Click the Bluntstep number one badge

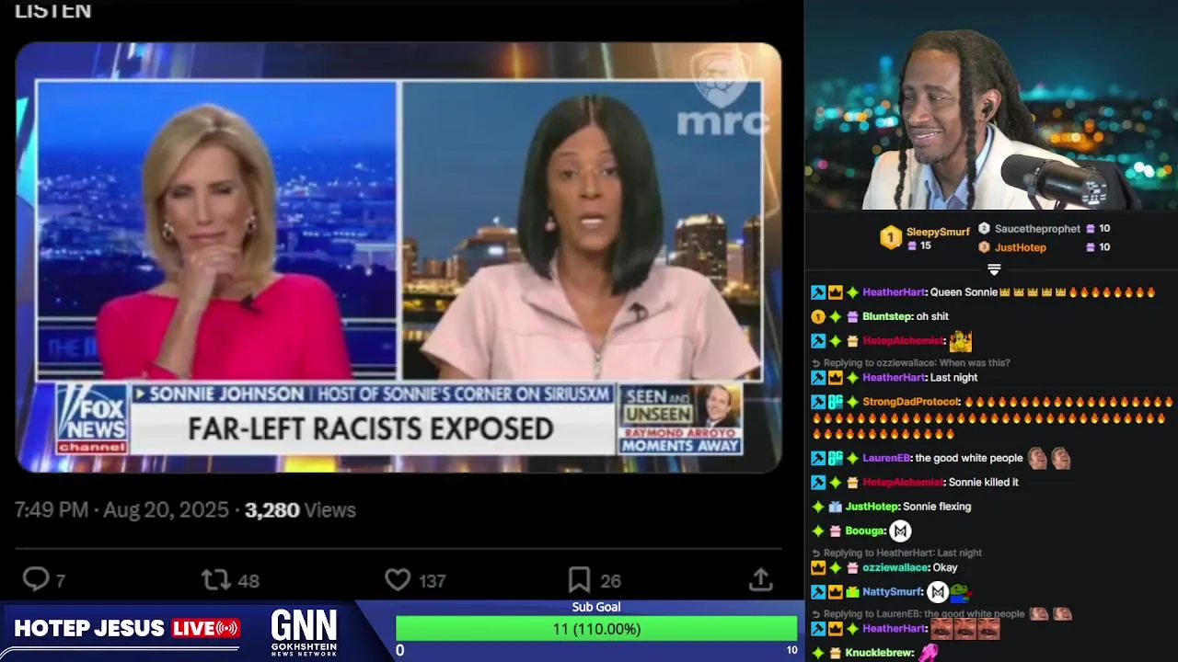(818, 316)
